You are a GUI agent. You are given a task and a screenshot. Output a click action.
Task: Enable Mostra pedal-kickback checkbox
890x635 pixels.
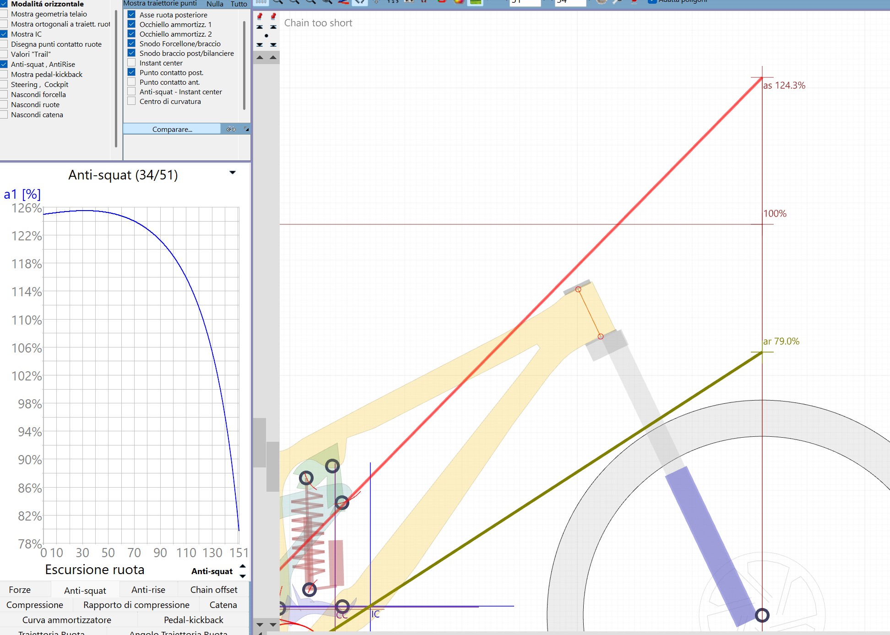[x=4, y=74]
